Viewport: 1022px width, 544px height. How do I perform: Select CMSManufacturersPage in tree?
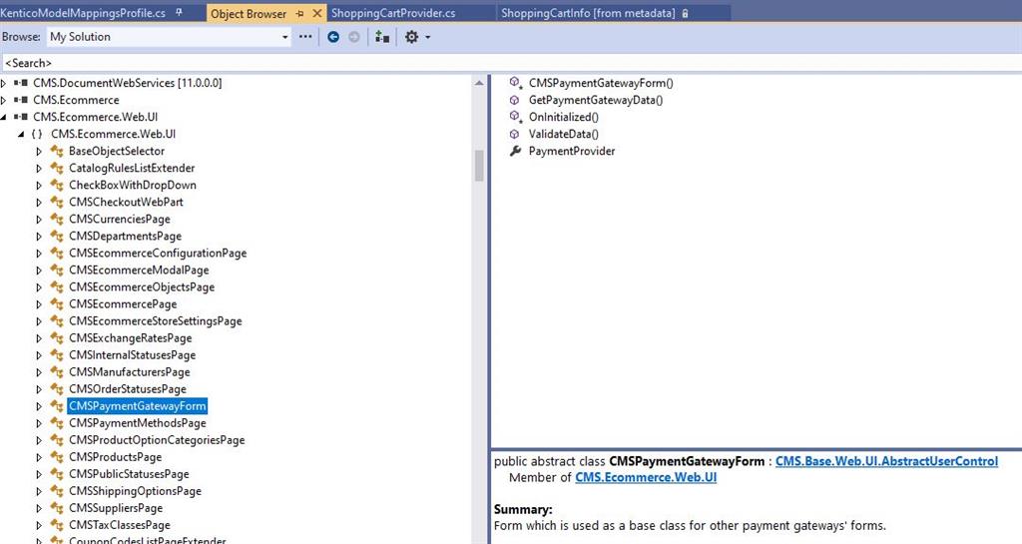130,372
